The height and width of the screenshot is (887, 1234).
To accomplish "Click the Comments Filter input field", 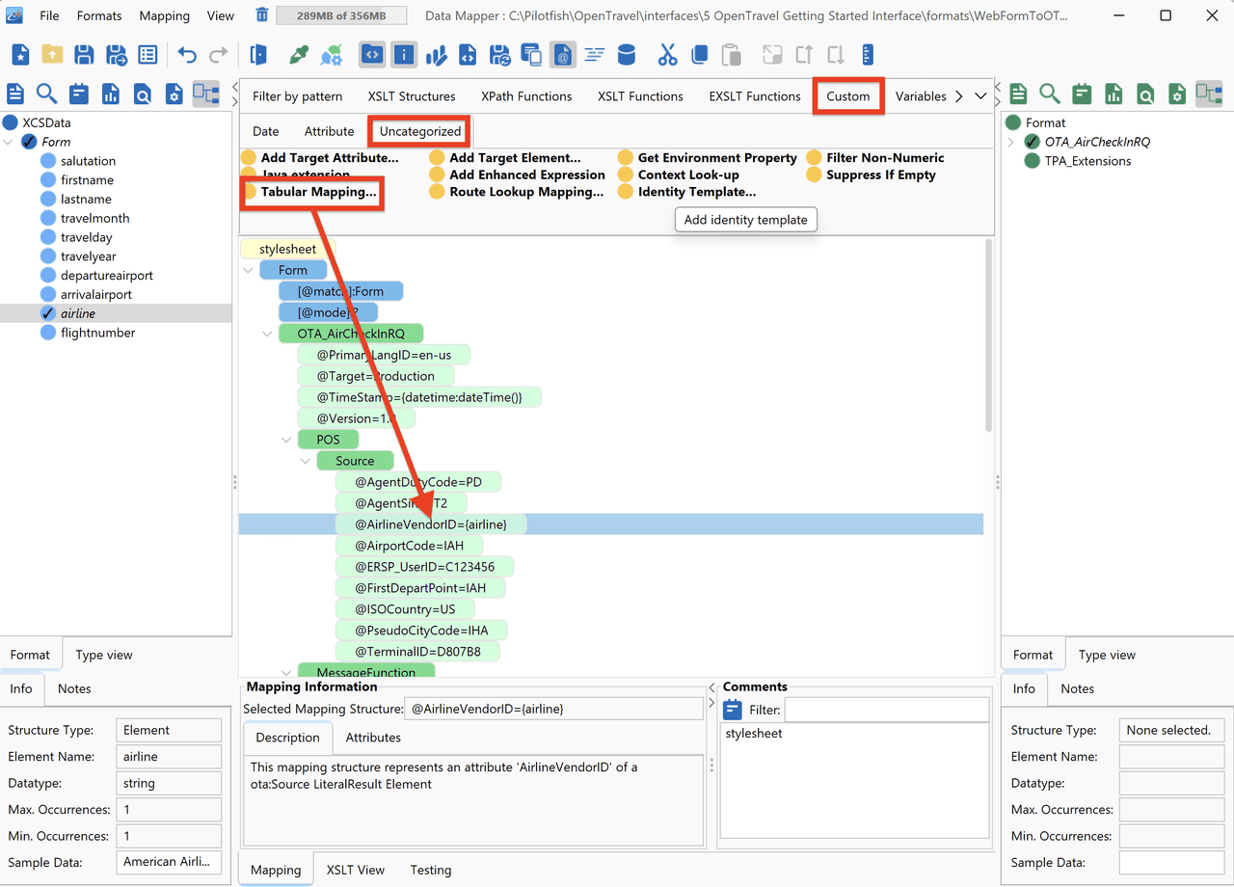I will tap(887, 710).
